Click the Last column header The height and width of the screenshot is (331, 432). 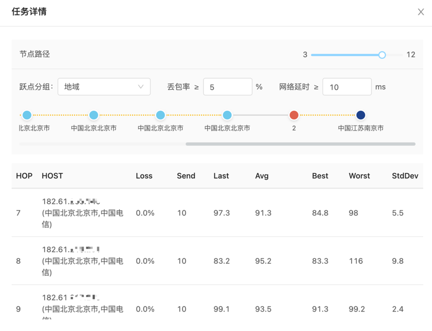coord(221,176)
